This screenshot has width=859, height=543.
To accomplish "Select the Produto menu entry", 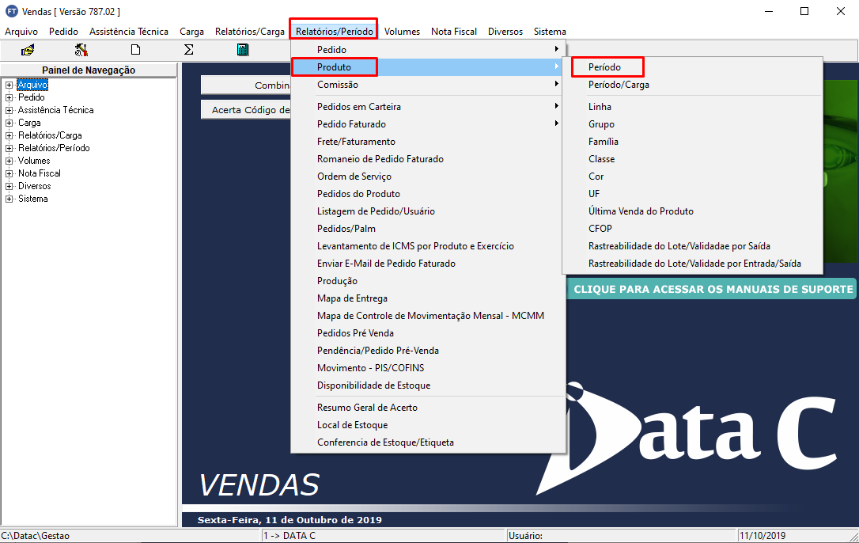I will click(x=427, y=67).
